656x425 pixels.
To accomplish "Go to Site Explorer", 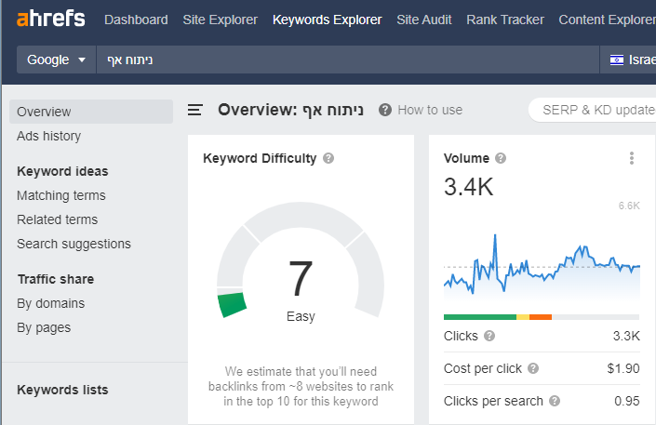I will 220,20.
